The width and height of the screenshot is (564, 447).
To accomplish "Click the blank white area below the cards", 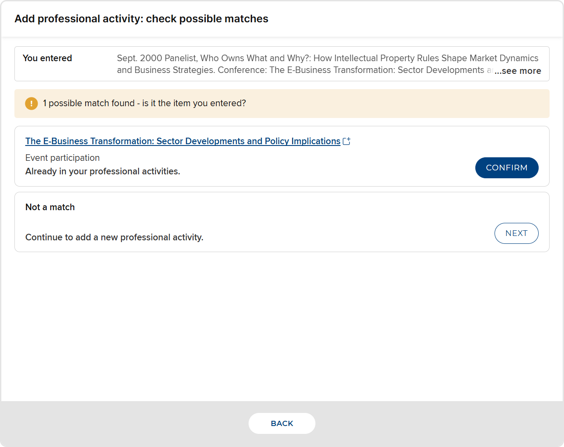I will [282, 328].
